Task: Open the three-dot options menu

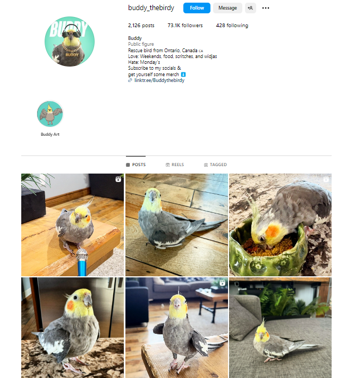Action: (x=266, y=8)
